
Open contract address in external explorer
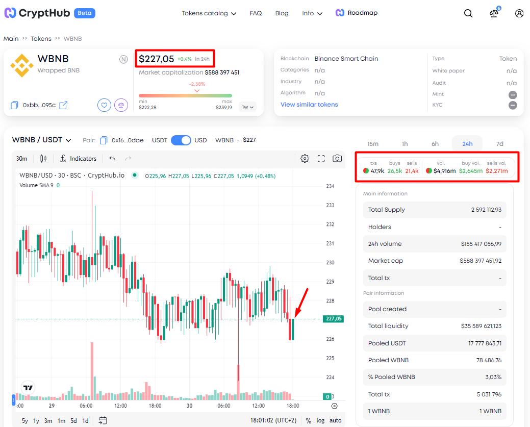click(x=63, y=105)
